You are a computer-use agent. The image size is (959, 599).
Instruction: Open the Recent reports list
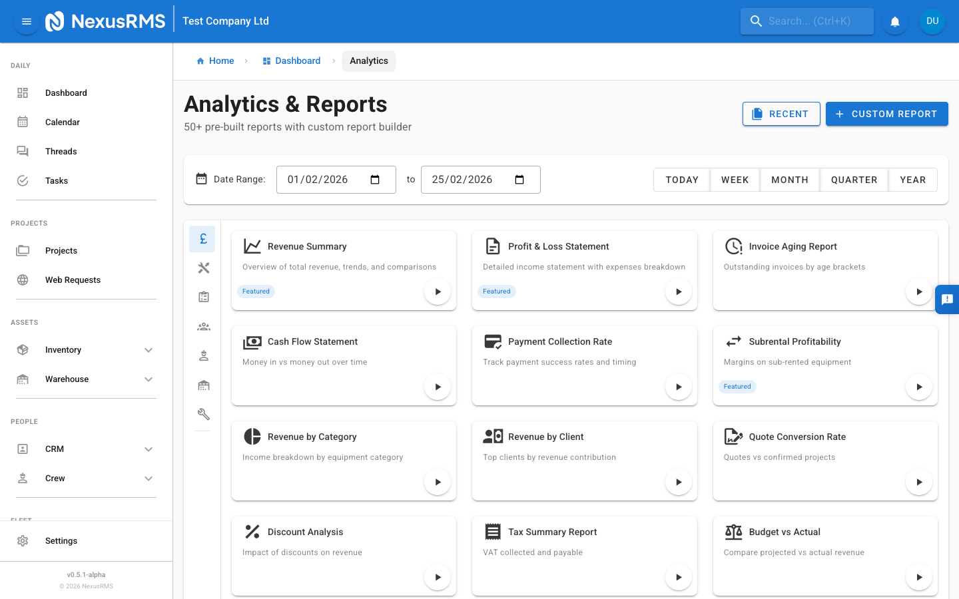click(781, 114)
